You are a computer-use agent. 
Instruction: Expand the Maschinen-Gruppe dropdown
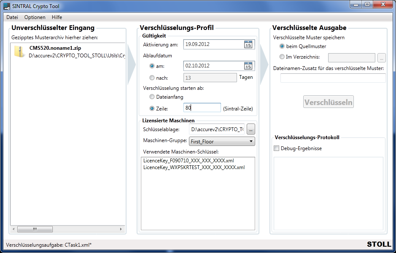222,142
